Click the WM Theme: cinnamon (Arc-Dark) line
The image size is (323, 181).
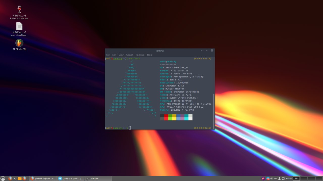point(179,92)
